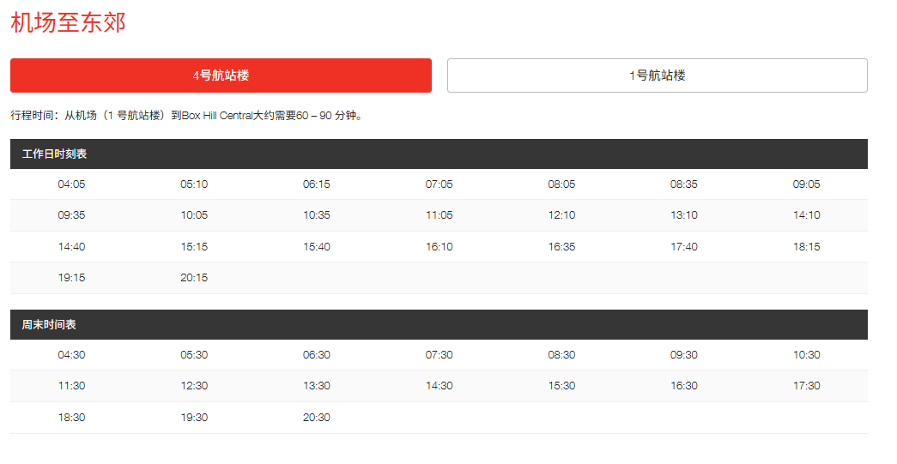Choose the 07:05 weekday departure time
The height and width of the screenshot is (464, 897).
[439, 184]
